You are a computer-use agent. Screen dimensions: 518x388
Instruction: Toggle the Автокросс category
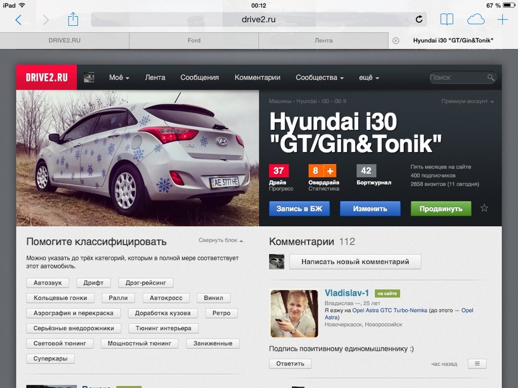coord(166,298)
